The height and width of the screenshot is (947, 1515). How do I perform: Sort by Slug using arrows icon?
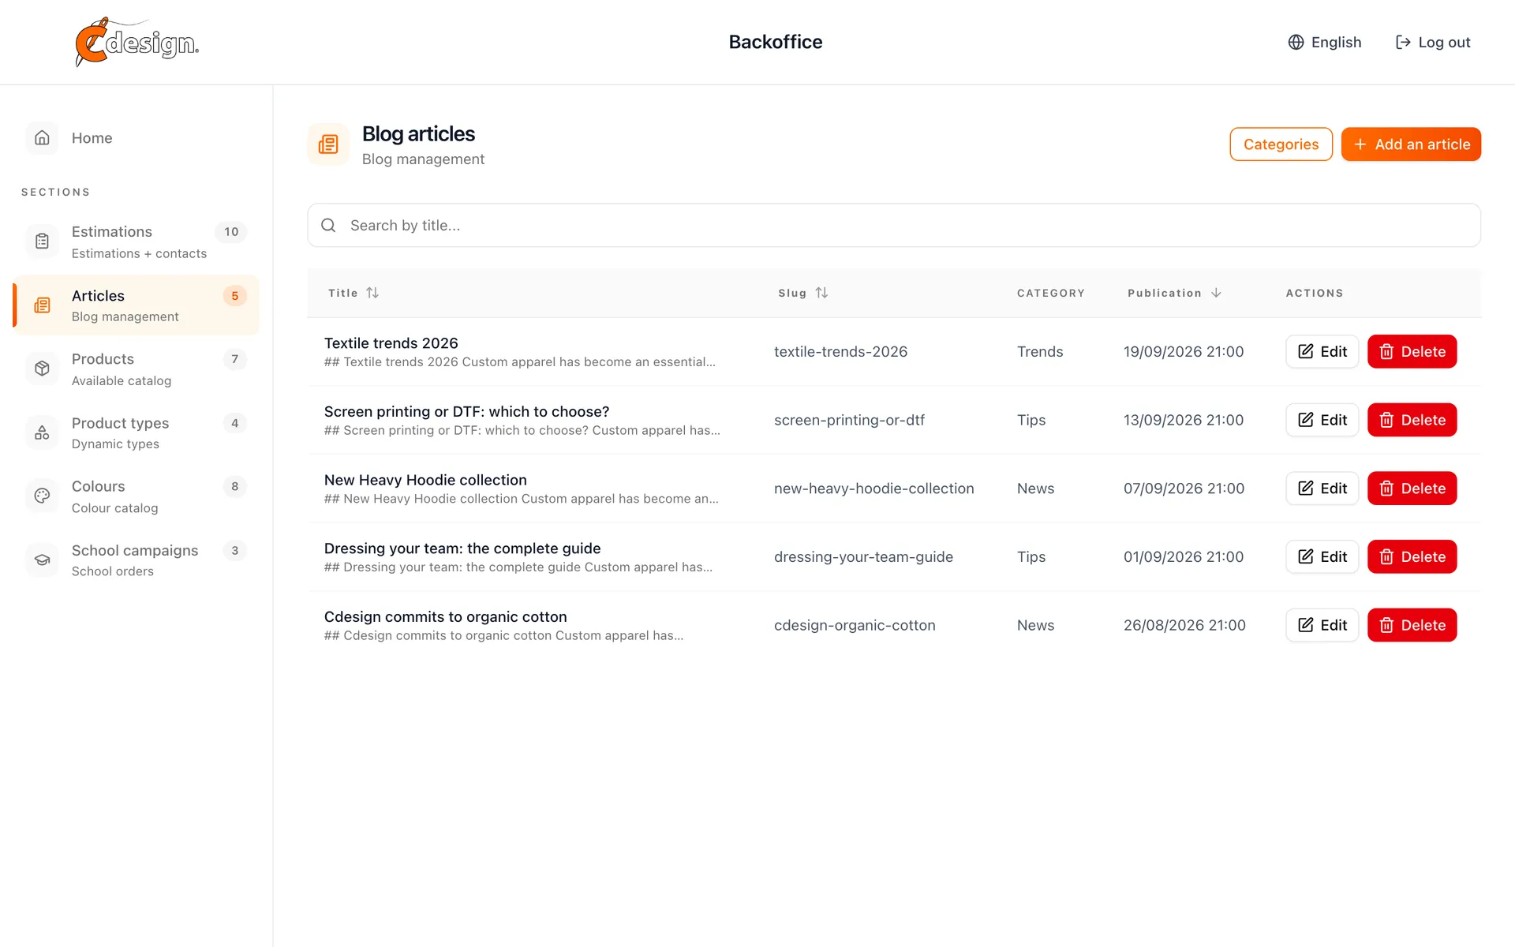click(x=821, y=293)
